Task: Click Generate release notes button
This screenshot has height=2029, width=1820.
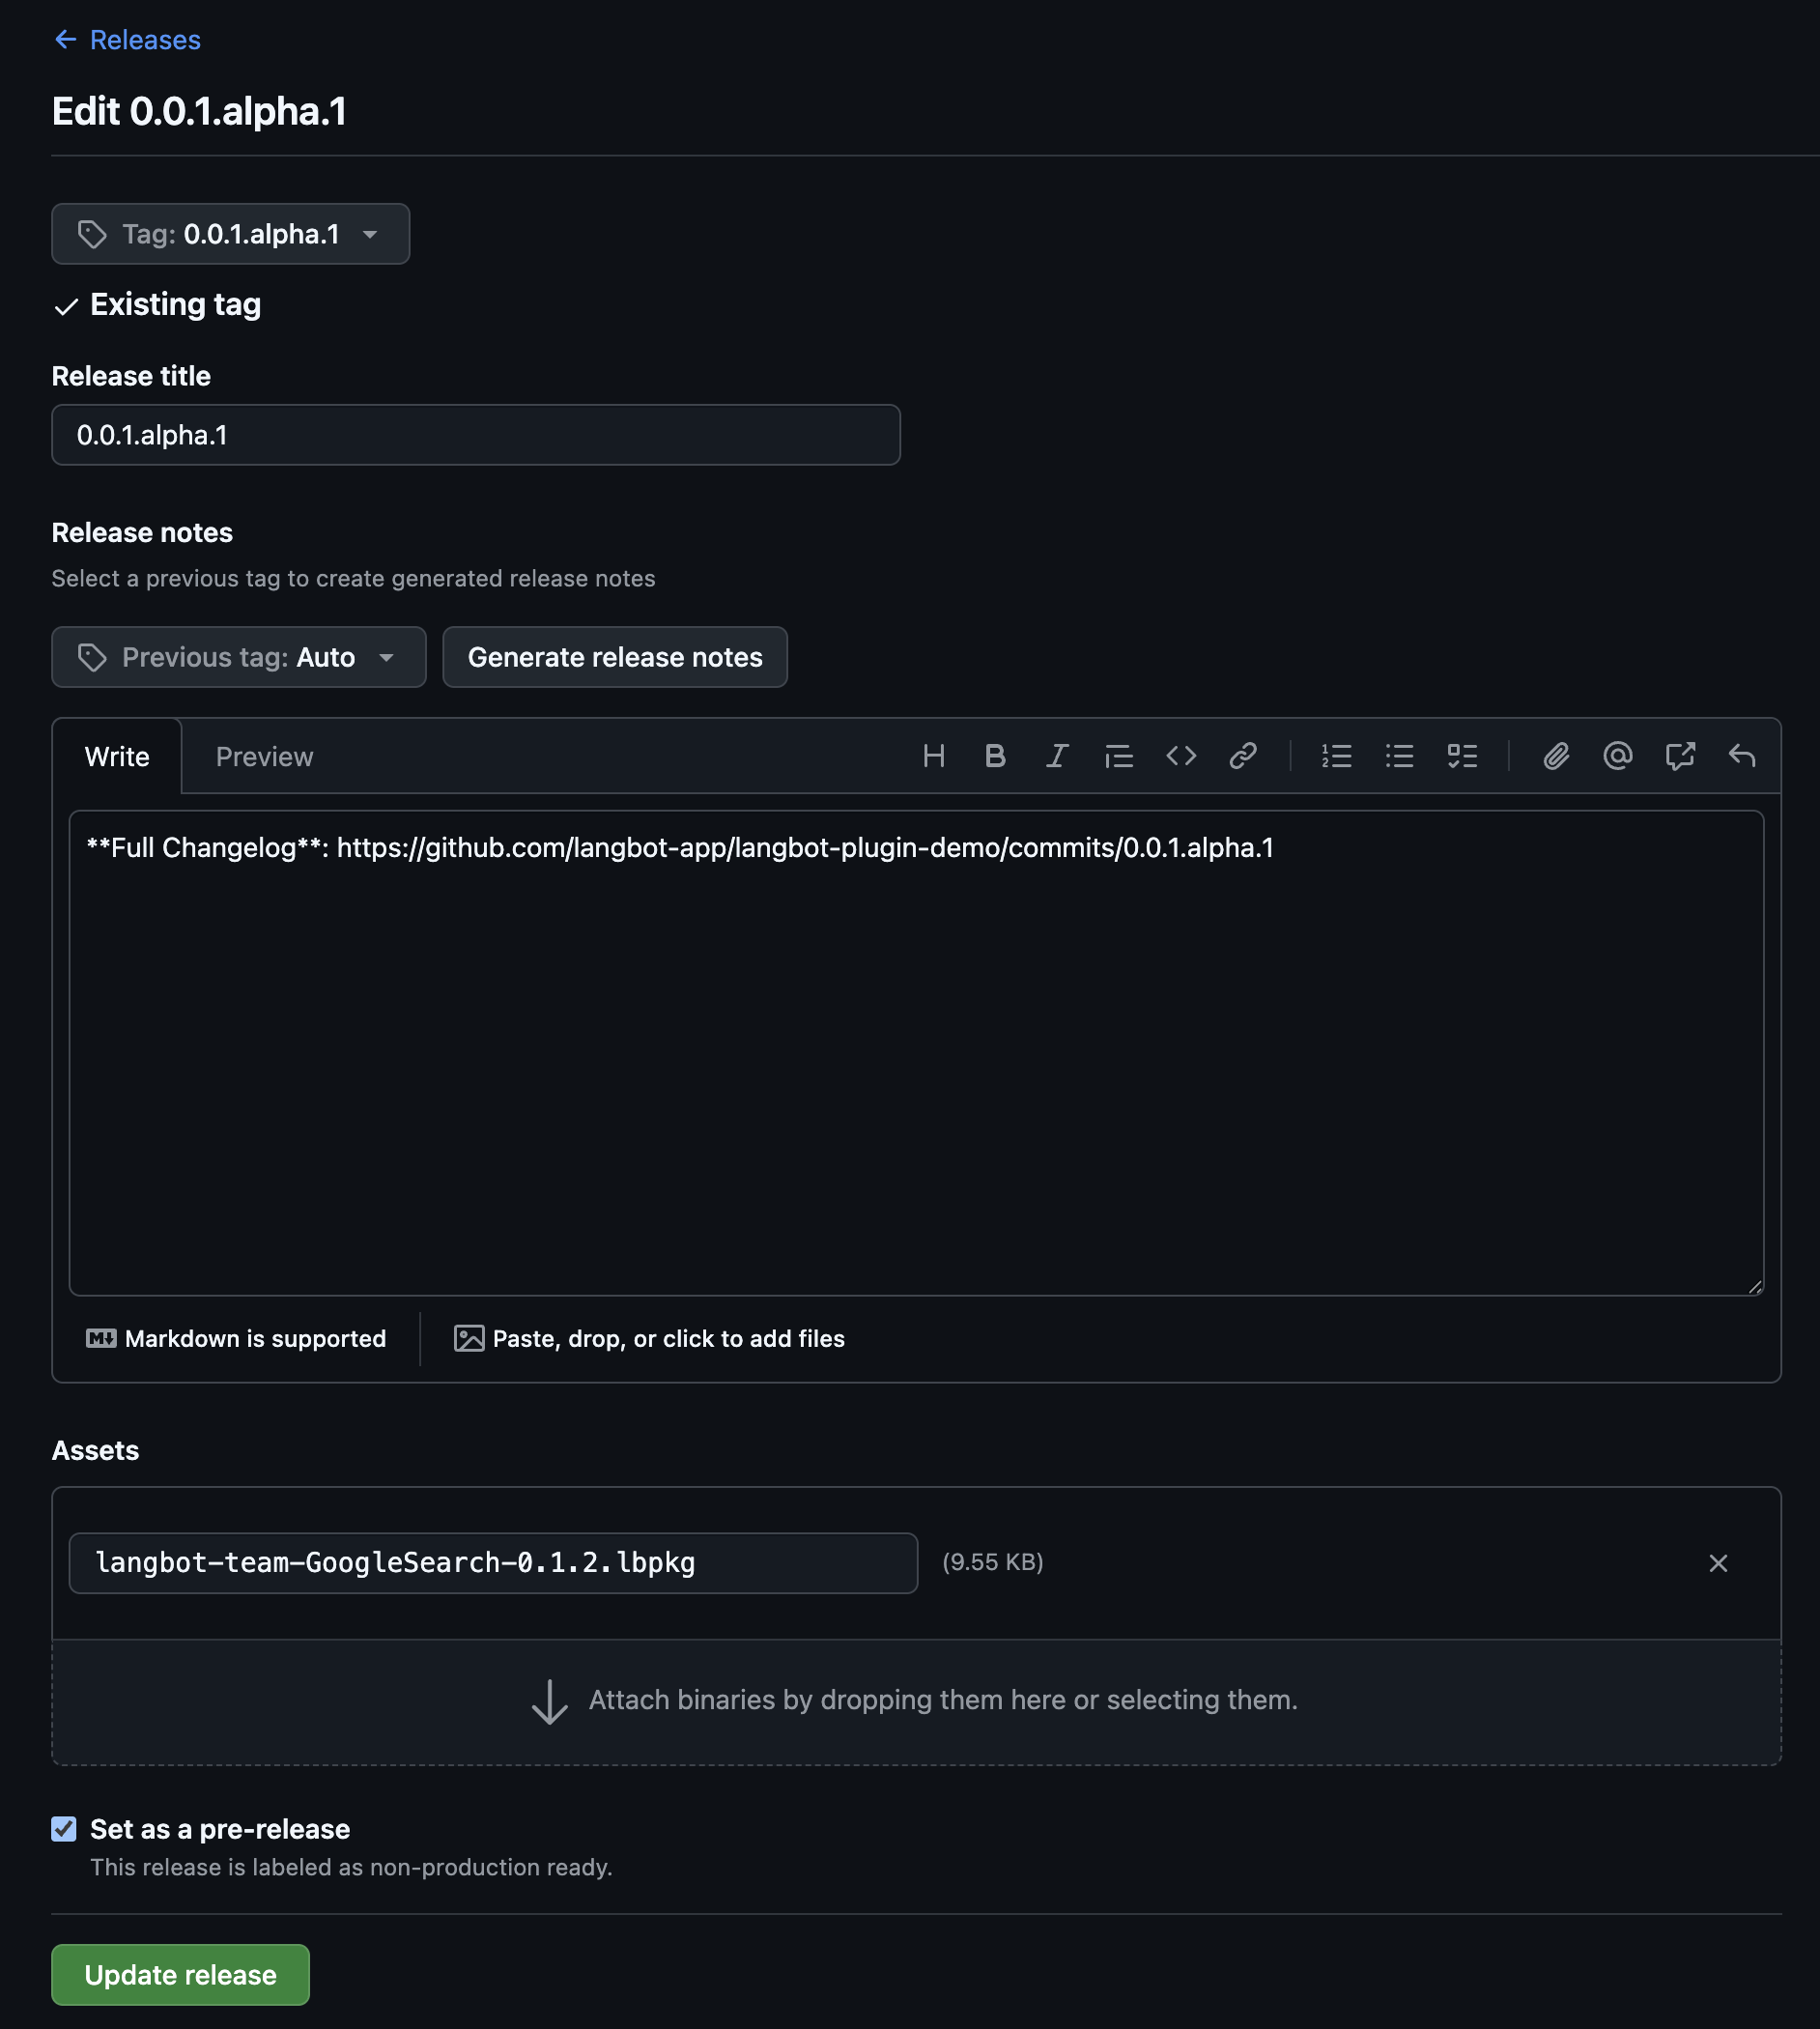Action: [614, 657]
